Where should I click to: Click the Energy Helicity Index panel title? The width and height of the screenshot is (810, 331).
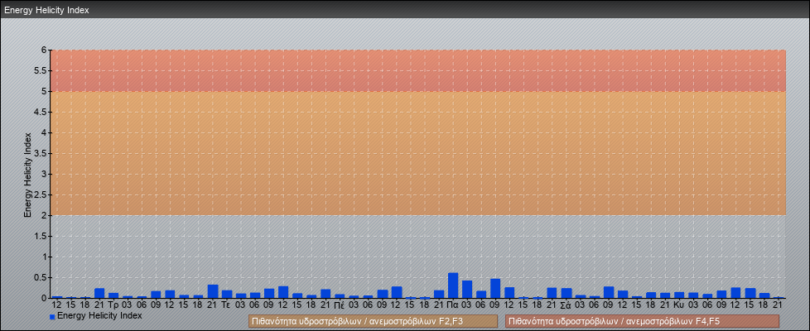click(x=46, y=10)
